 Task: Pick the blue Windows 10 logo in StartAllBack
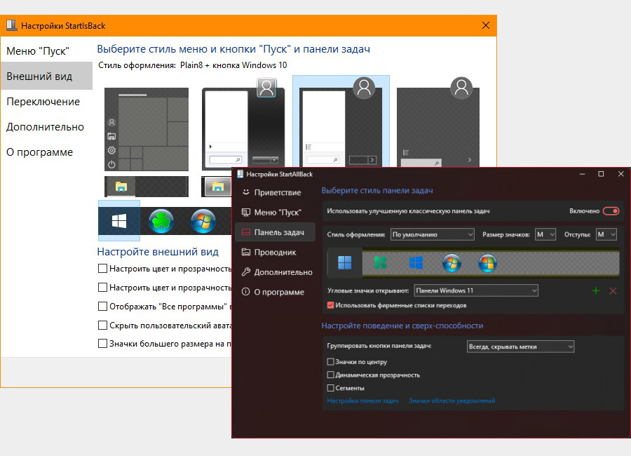(x=416, y=263)
